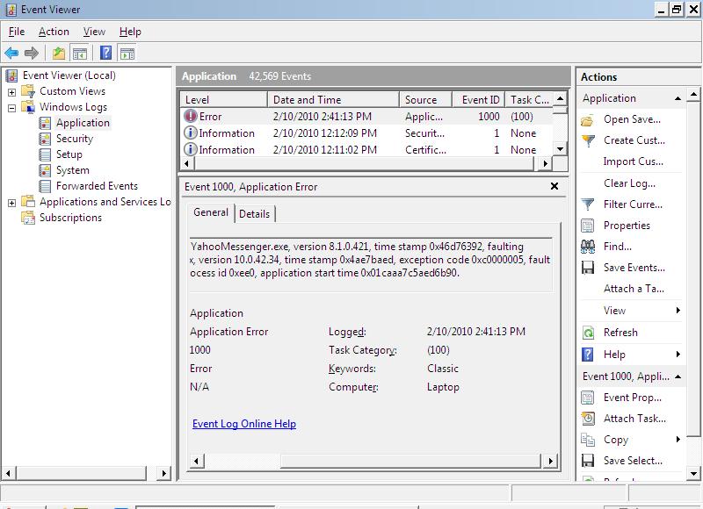703x509 pixels.
Task: Switch to the Details tab
Action: coord(254,213)
